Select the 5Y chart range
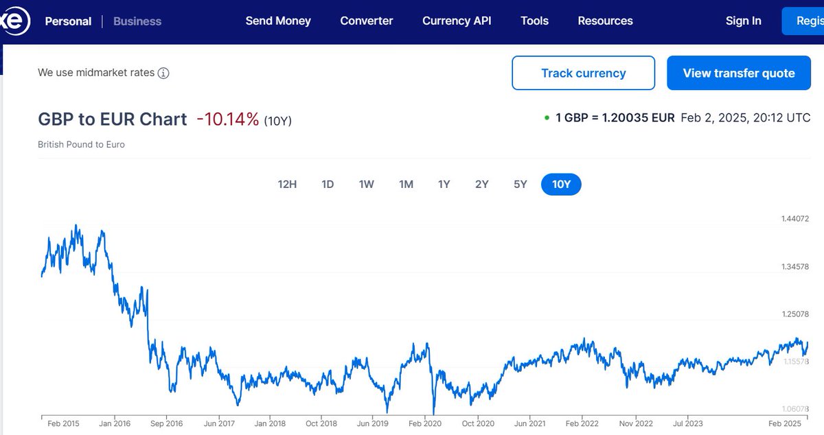Viewport: 824px width, 435px height. tap(520, 184)
